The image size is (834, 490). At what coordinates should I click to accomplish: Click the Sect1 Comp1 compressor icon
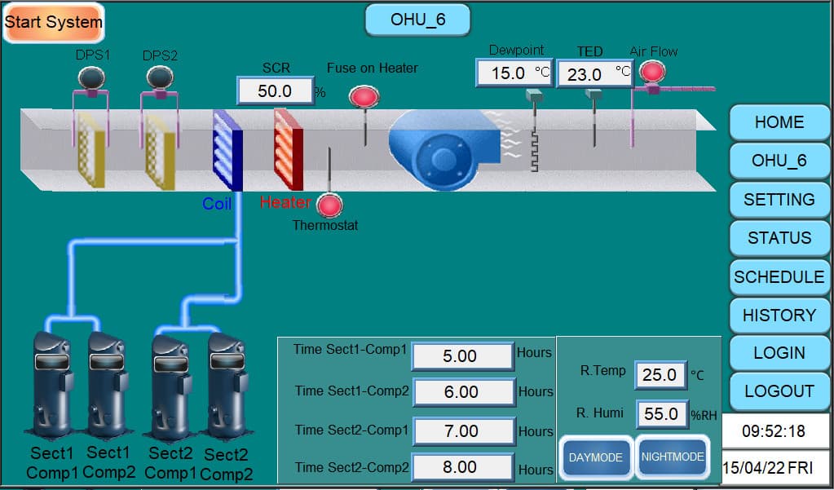pos(54,382)
